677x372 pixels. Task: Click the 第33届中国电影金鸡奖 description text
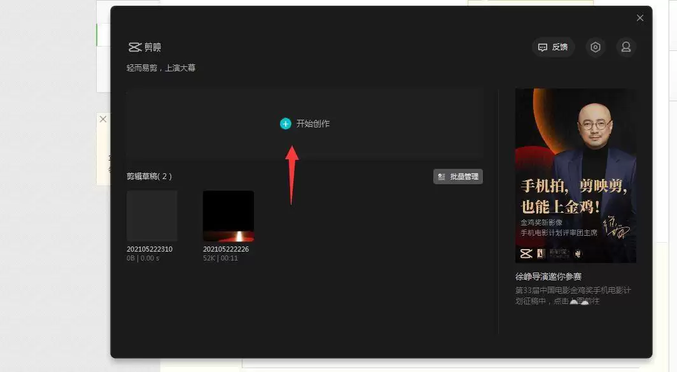(573, 296)
